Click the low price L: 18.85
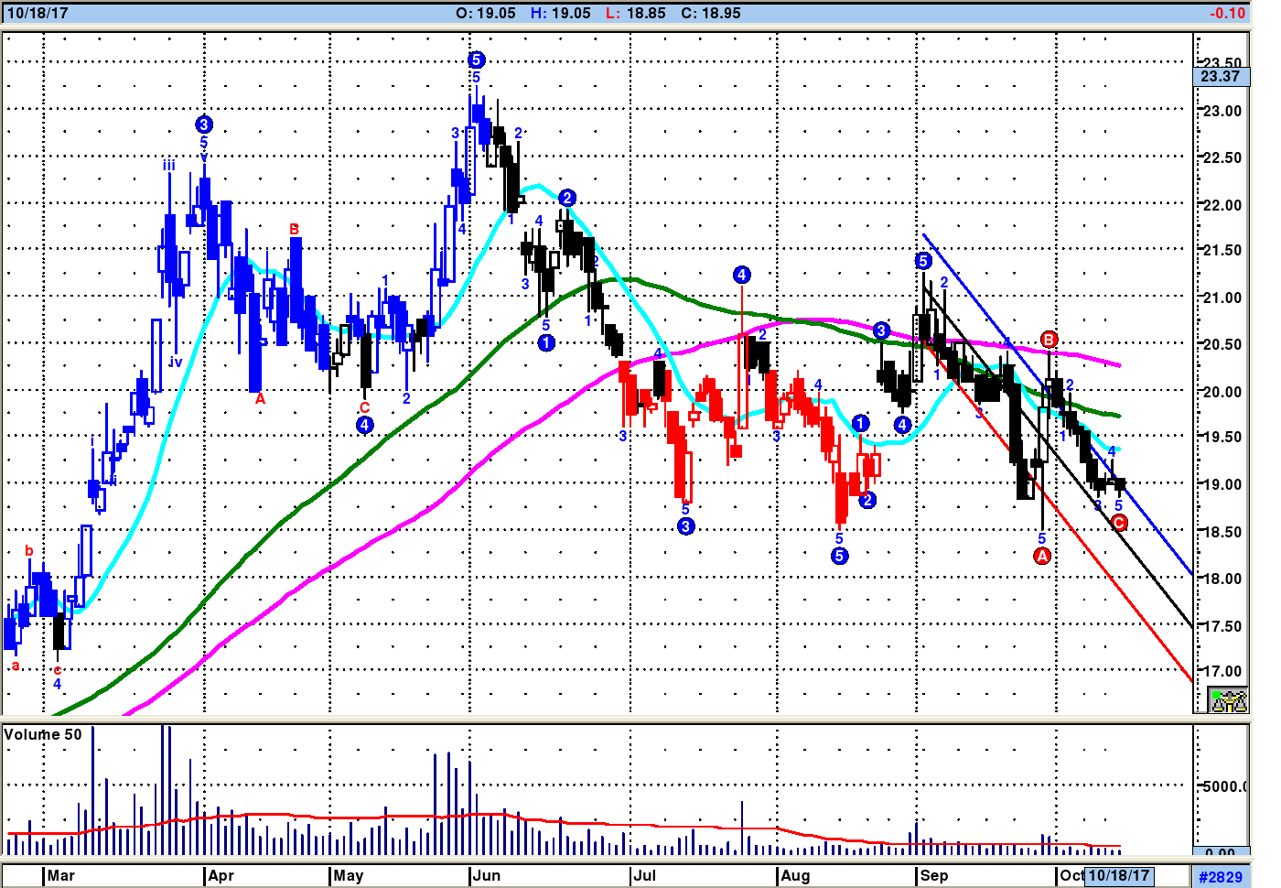Image resolution: width=1281 pixels, height=888 pixels. pos(636,13)
